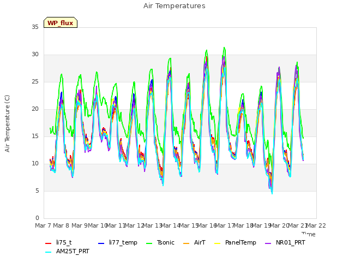Image resolution: width=349 pixels, height=262 pixels.
Task: Click the 'Mar 8' x-axis tick label
Action: 61,225
